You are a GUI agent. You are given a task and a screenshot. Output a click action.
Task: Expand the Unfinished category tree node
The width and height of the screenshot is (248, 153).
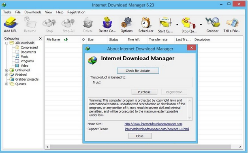[x=6, y=70]
